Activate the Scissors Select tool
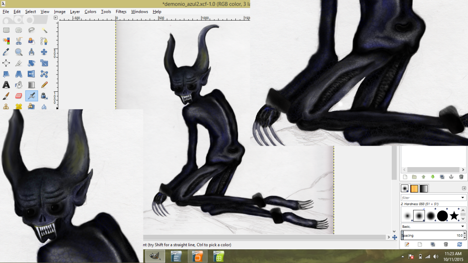This screenshot has height=263, width=468. tap(18, 41)
